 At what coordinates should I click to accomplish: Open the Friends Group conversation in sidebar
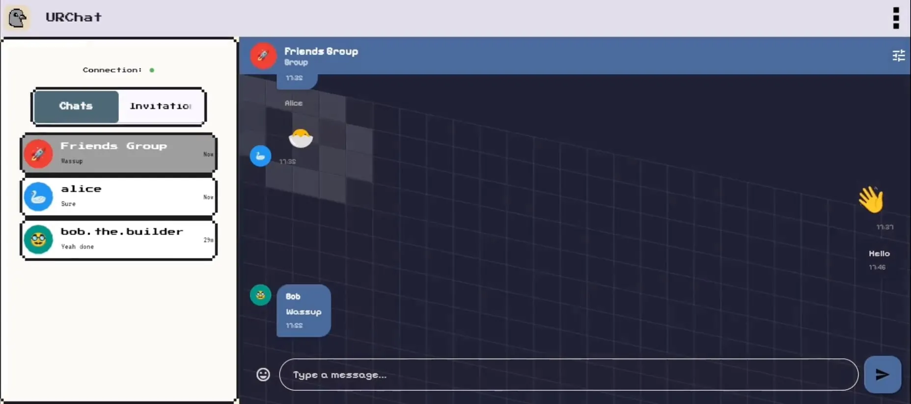click(x=118, y=153)
